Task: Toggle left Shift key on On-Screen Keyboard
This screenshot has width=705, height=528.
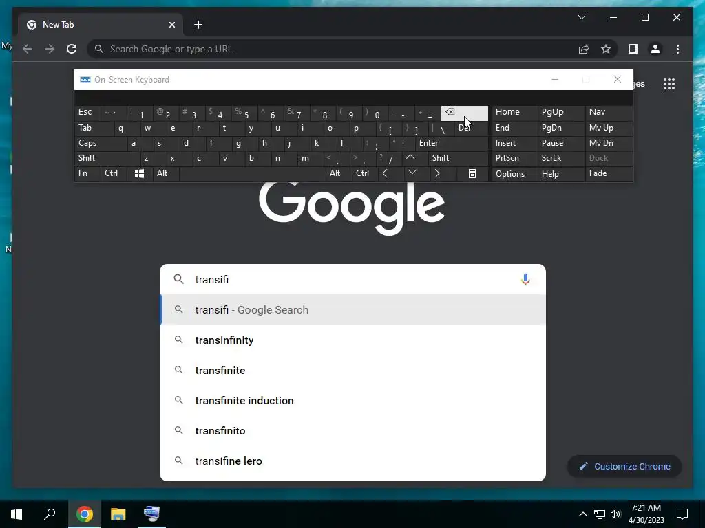Action: click(x=107, y=158)
